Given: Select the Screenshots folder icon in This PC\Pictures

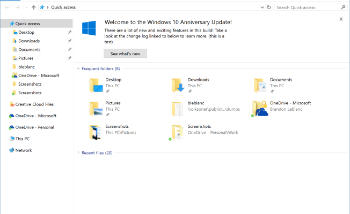Looking at the screenshot, I should click(96, 133).
